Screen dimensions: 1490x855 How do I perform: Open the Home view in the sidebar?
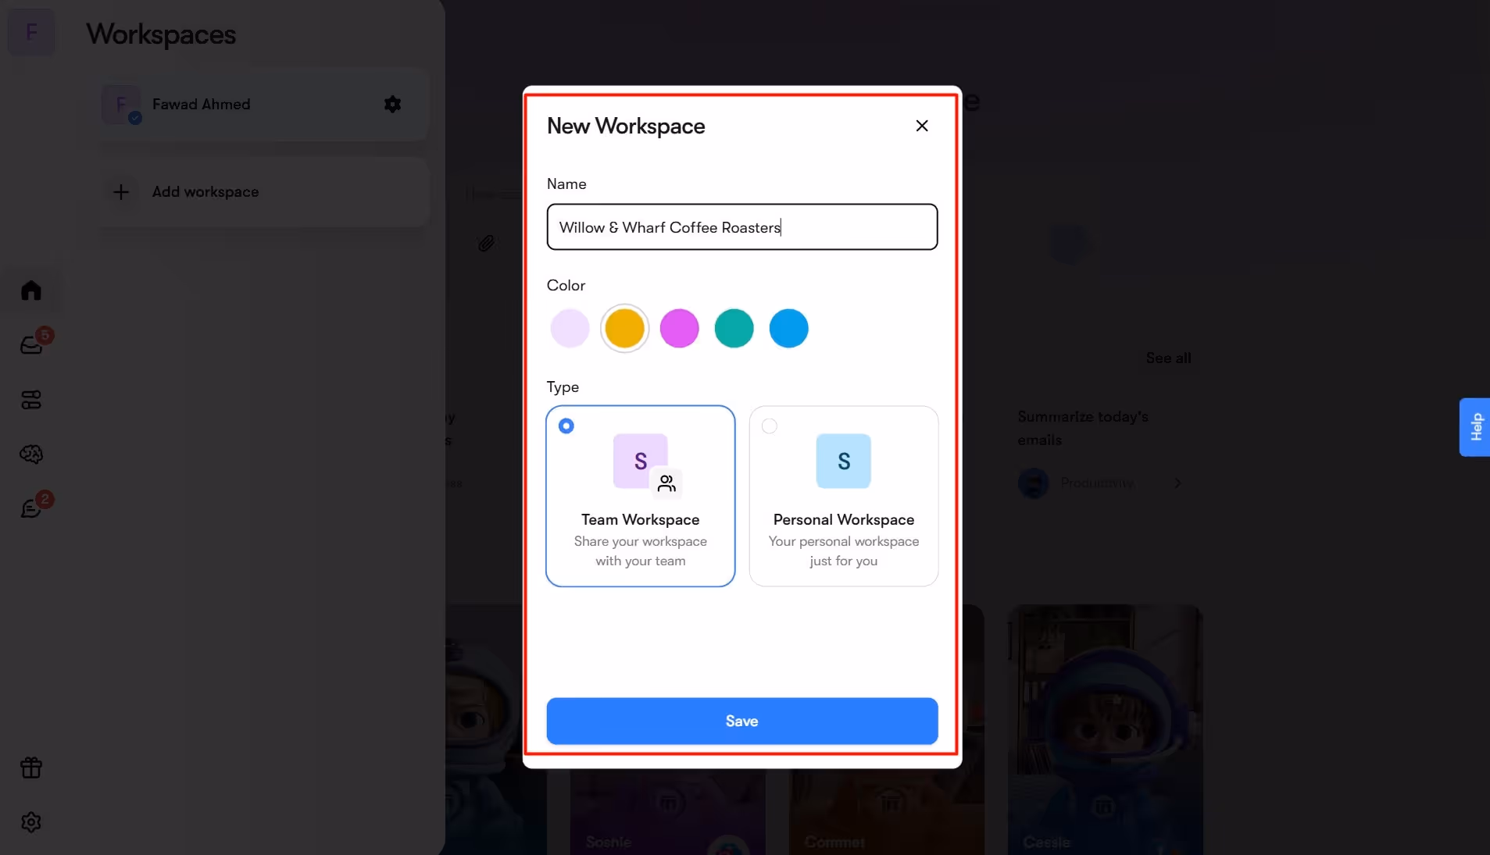(30, 290)
